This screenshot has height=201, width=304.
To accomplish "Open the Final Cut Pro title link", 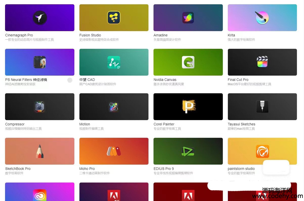I will pyautogui.click(x=238, y=80).
